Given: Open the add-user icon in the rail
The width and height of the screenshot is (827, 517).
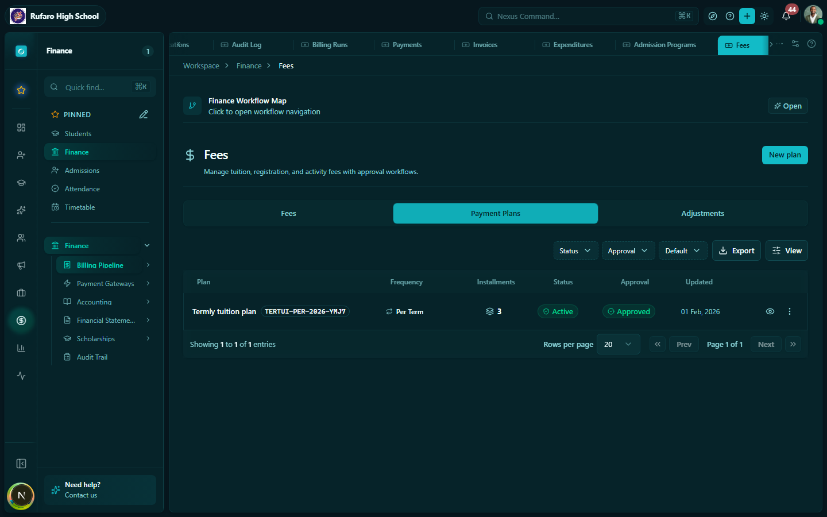Looking at the screenshot, I should click(21, 155).
